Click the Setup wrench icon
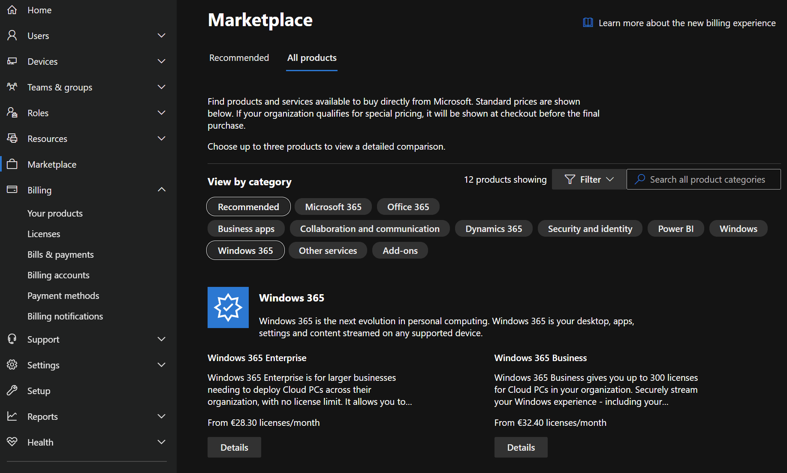Viewport: 787px width, 473px height. [12, 391]
